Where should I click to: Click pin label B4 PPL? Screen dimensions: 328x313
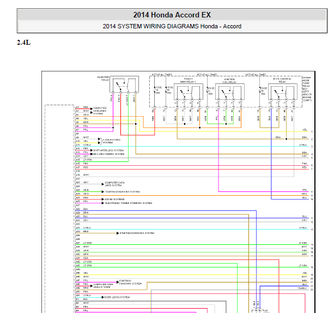(82, 311)
